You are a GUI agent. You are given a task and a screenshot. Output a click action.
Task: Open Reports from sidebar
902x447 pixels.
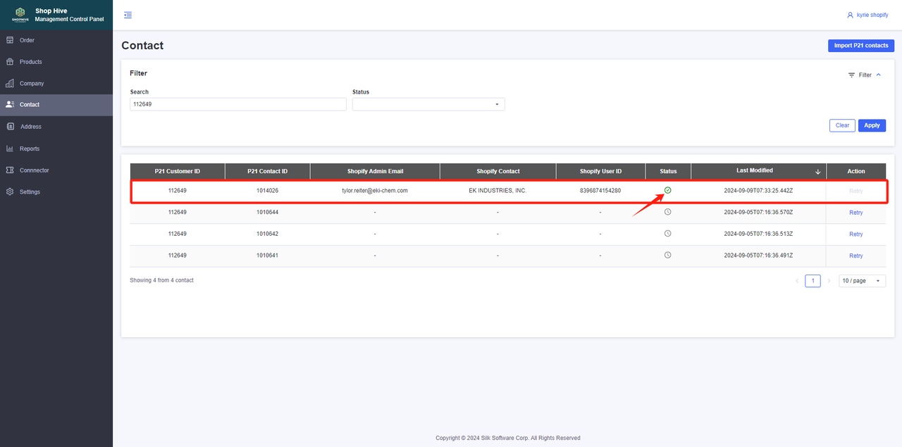[56, 149]
